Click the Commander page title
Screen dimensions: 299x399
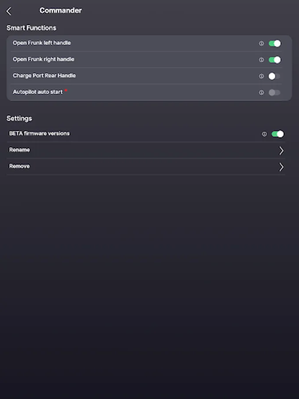[61, 10]
